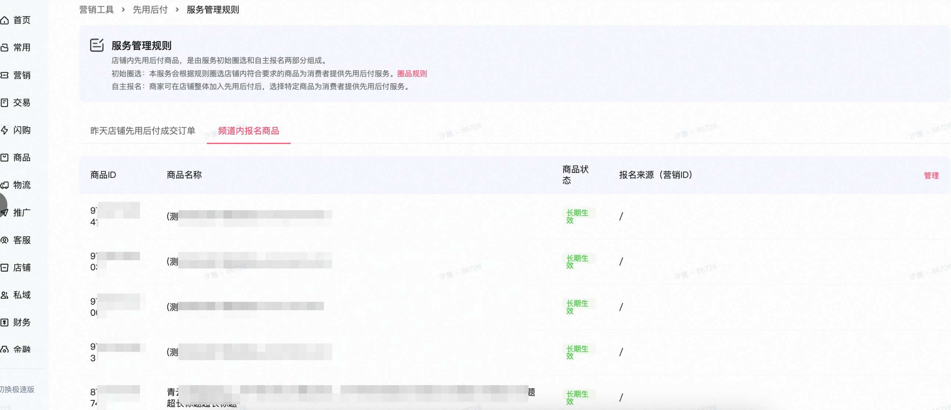Image resolution: width=951 pixels, height=410 pixels.
Task: Open the 私域 menu item
Action: point(22,295)
